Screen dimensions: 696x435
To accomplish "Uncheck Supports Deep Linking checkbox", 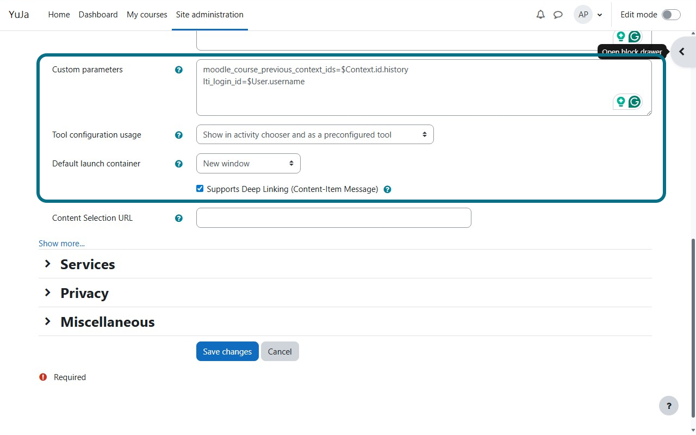I will click(200, 189).
